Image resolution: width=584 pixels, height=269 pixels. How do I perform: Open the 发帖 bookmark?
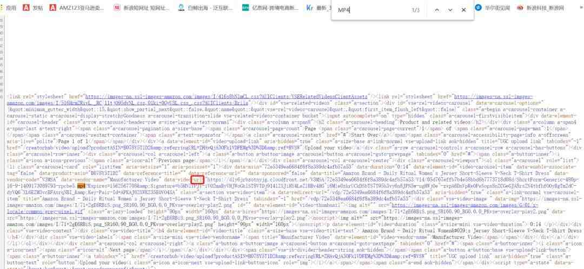(33, 8)
